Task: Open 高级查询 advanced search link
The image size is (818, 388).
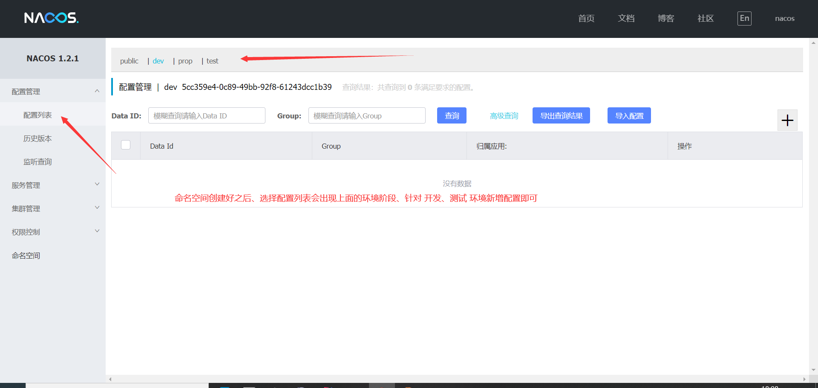Action: click(x=504, y=116)
